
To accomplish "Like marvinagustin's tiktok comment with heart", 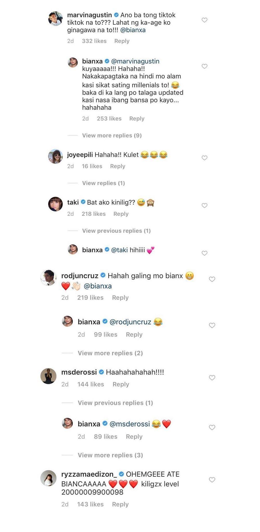I will 205,20.
